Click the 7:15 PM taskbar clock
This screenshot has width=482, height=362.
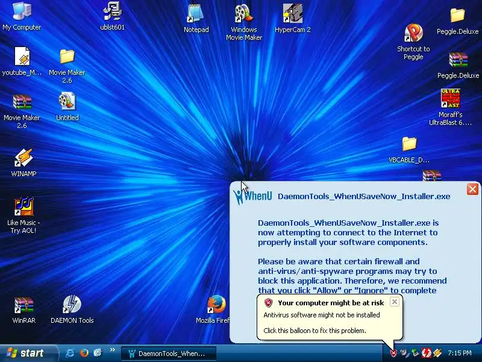pos(460,353)
